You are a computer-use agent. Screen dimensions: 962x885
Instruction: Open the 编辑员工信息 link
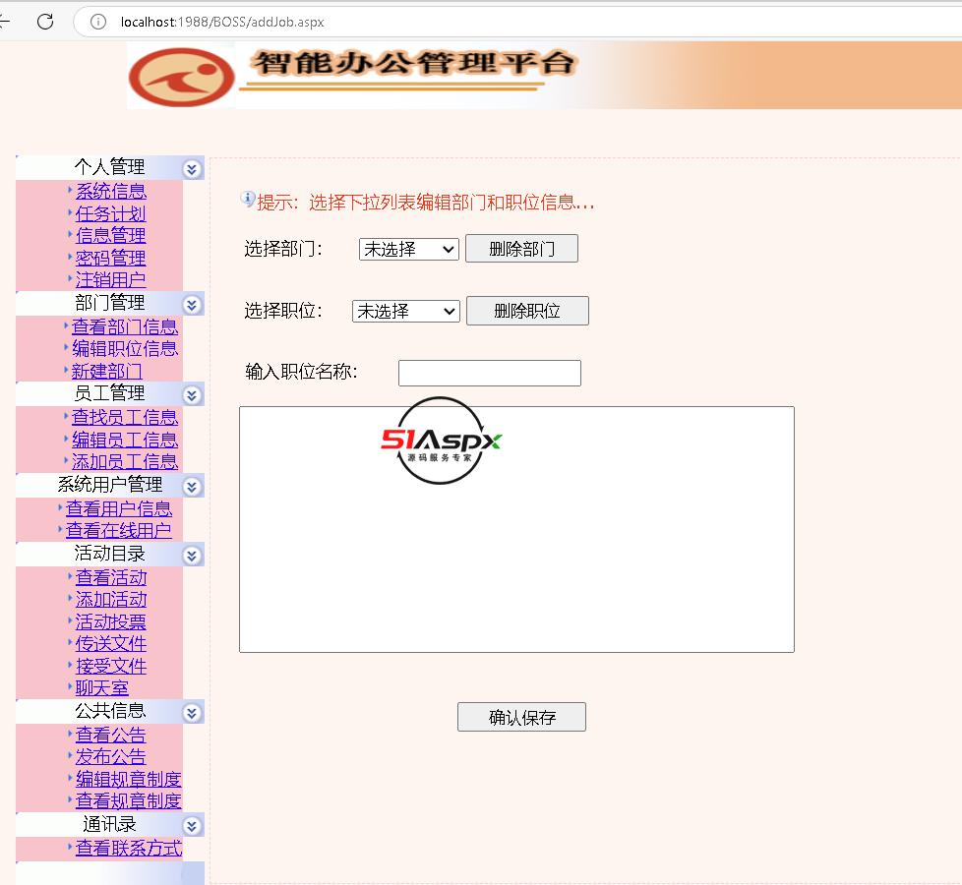coord(125,440)
